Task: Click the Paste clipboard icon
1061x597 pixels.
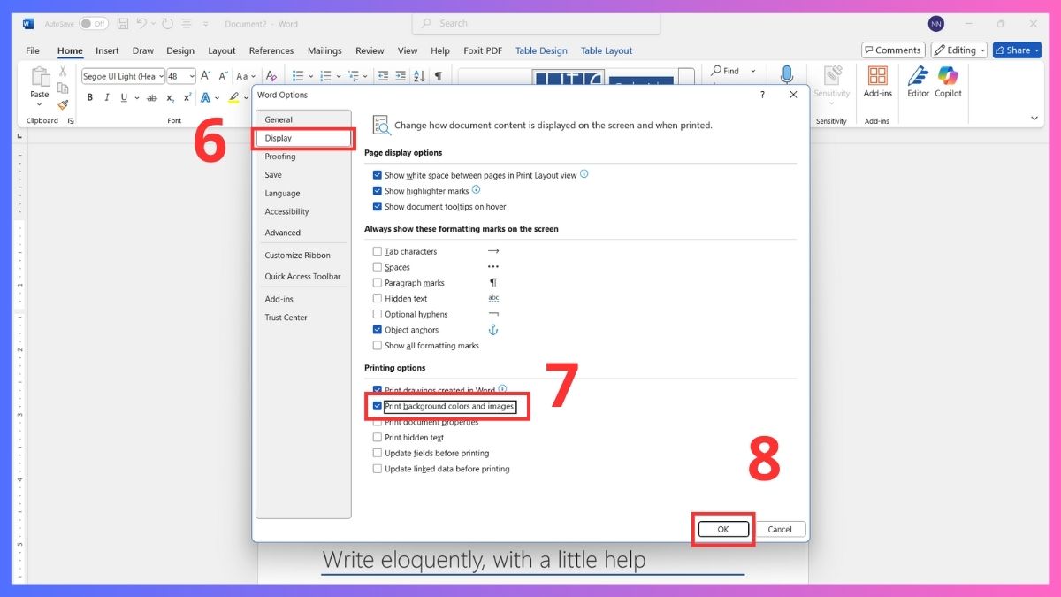Action: (x=40, y=76)
